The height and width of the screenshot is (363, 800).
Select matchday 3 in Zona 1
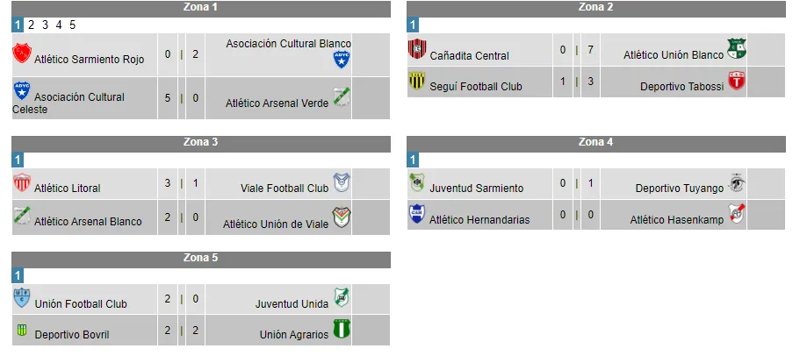[45, 25]
